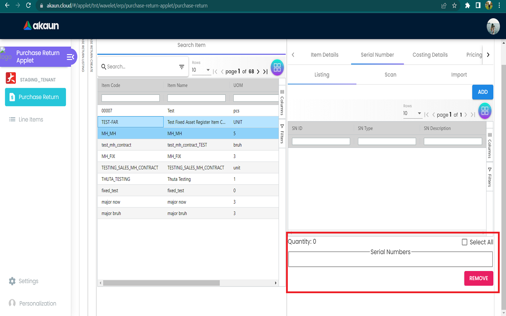Click the search filter options icon
This screenshot has height=316, width=506.
click(182, 67)
